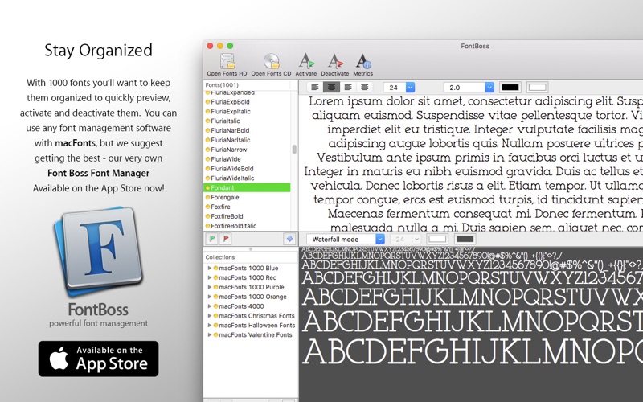Select the FluriaNarBold font
The height and width of the screenshot is (402, 643).
click(247, 130)
